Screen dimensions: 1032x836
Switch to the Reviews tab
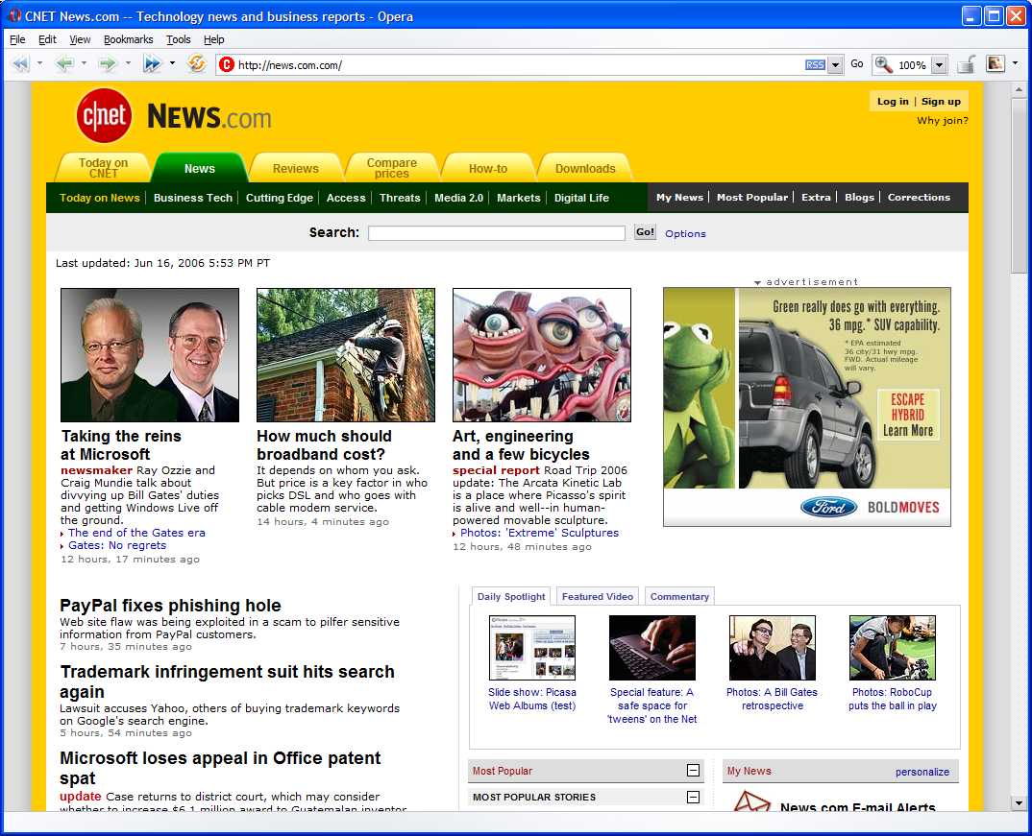point(296,168)
